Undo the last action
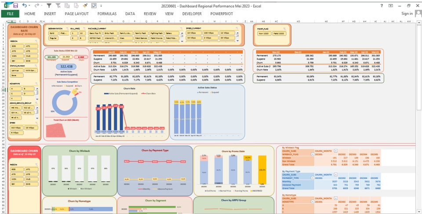This screenshot has width=422, height=214. coord(25,5)
